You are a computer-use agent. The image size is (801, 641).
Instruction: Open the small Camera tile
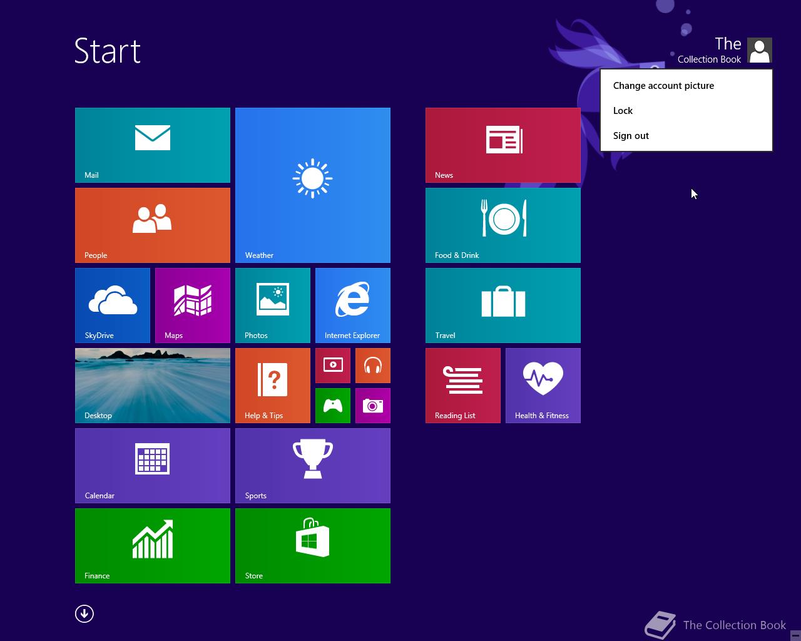[373, 406]
